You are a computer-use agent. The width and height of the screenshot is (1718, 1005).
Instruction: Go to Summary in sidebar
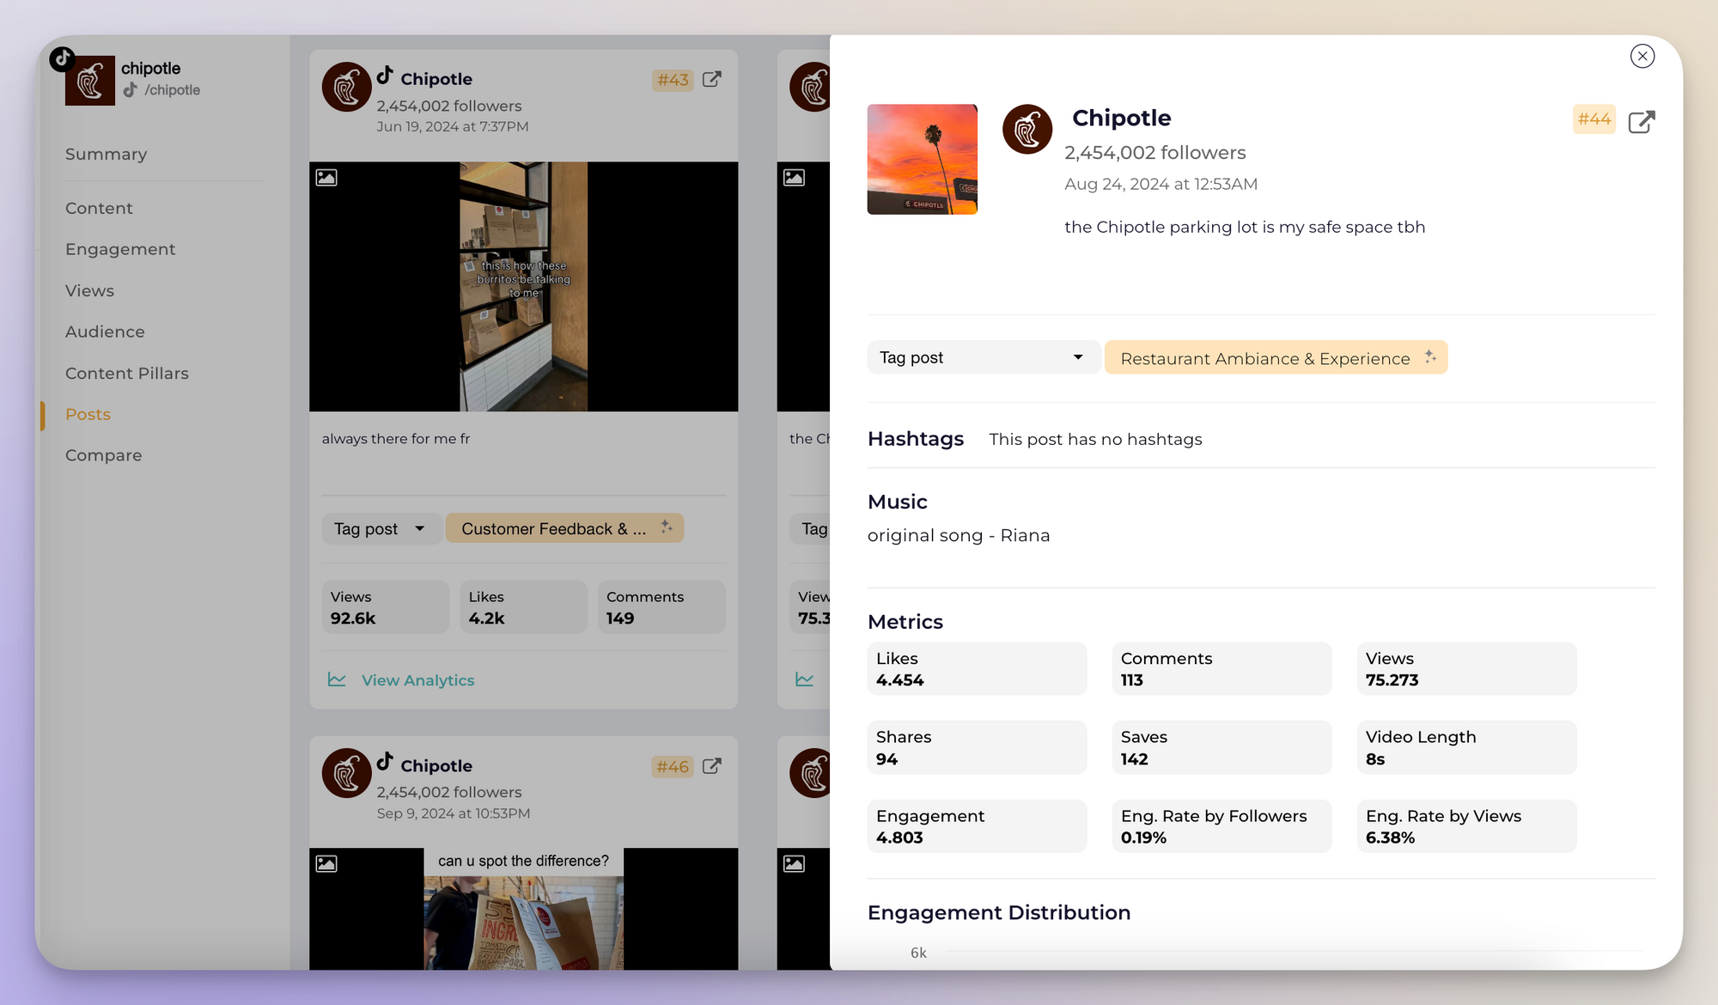pos(106,154)
